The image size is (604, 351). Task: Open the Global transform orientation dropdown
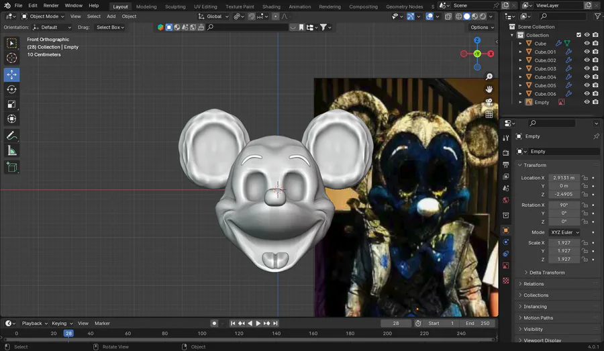[214, 16]
